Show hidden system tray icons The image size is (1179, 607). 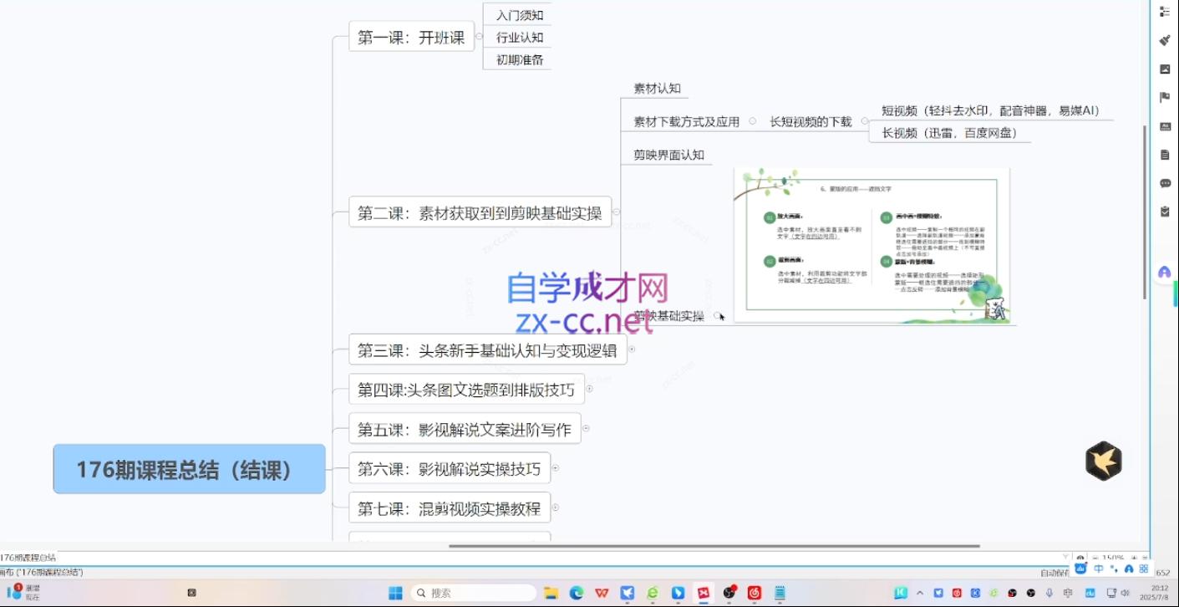pos(920,593)
